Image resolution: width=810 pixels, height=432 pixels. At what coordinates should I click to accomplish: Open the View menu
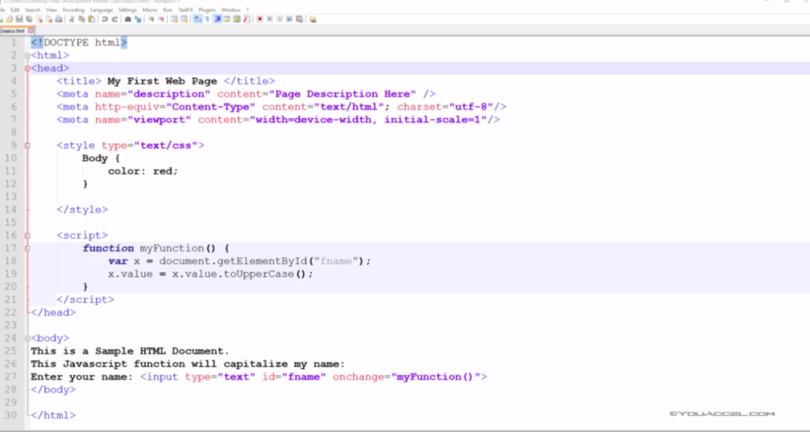point(52,10)
